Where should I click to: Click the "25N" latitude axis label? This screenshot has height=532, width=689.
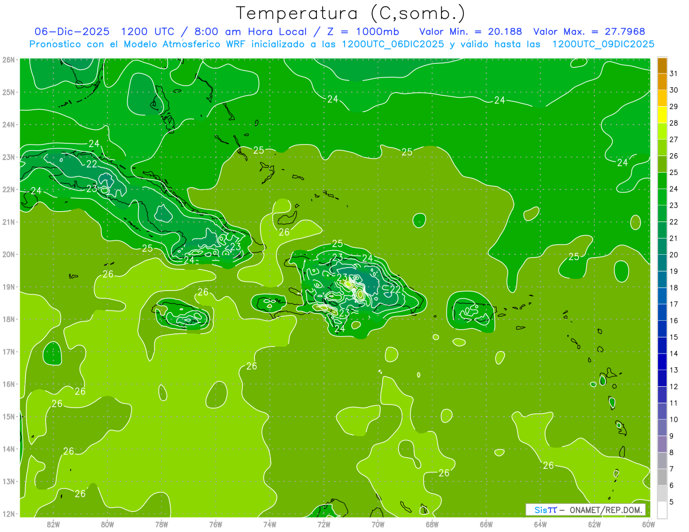pyautogui.click(x=9, y=92)
